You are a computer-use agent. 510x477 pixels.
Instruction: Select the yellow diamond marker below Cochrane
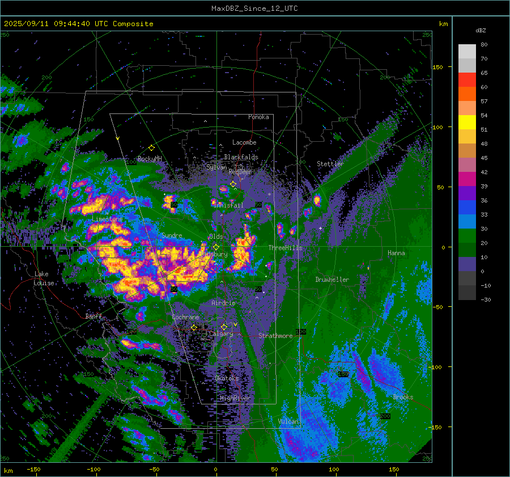[194, 327]
